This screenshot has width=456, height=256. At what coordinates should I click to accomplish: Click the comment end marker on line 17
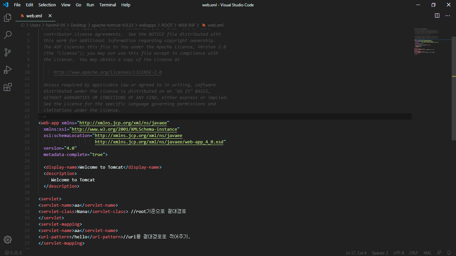(x=42, y=116)
